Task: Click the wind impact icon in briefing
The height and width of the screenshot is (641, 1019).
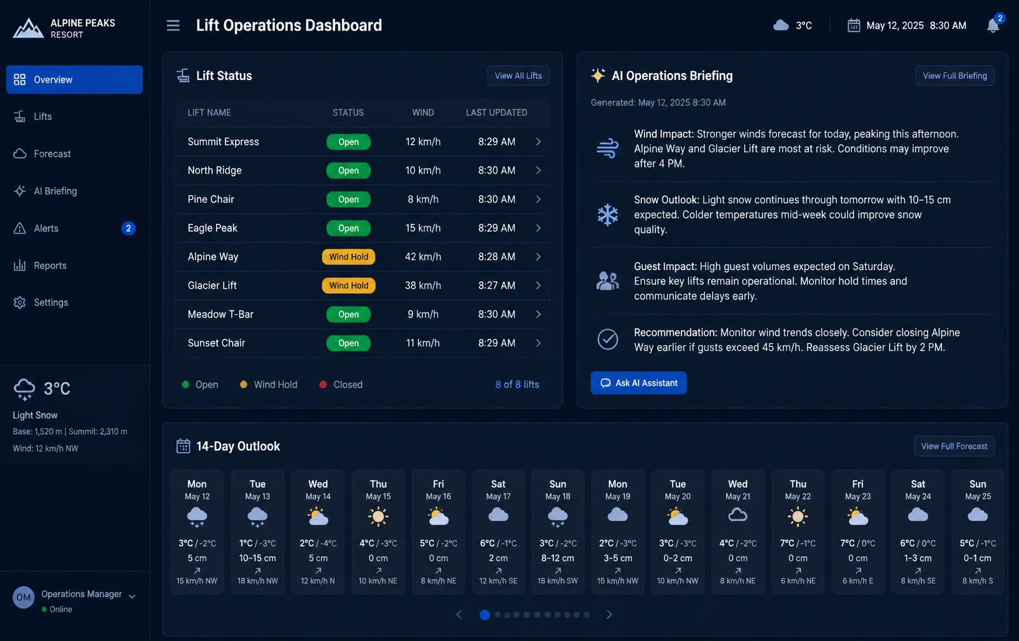Action: [x=608, y=148]
